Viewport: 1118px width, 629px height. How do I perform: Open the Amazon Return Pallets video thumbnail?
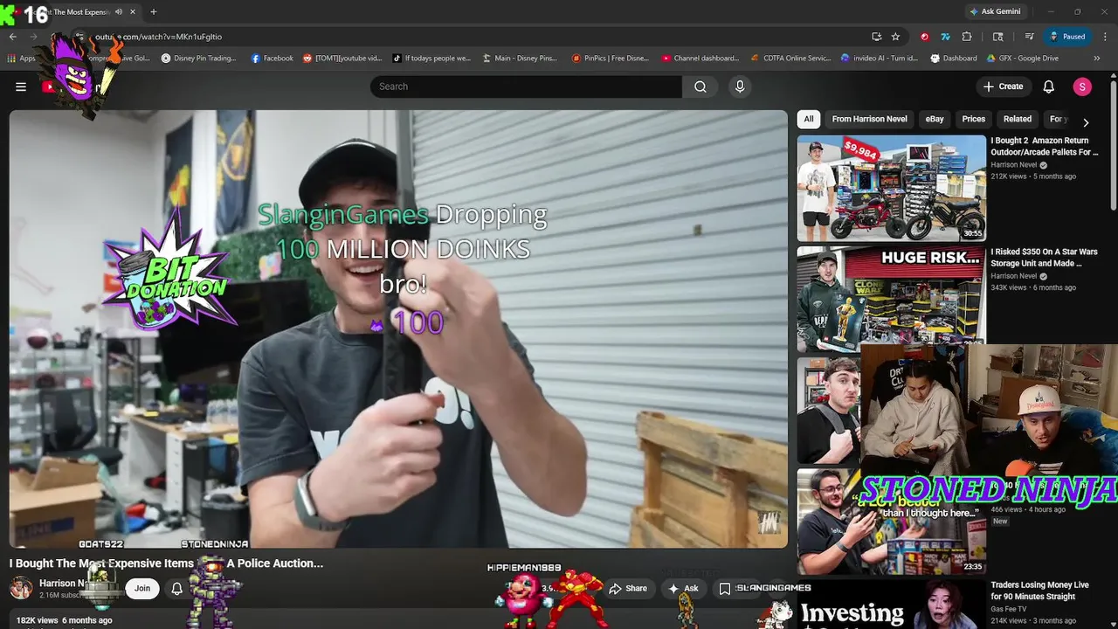[891, 188]
